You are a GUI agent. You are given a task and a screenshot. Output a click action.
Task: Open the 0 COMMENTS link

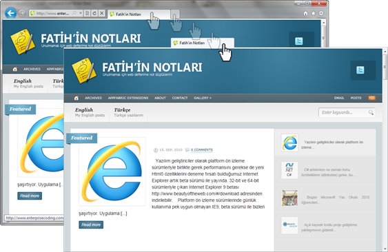tap(202, 150)
